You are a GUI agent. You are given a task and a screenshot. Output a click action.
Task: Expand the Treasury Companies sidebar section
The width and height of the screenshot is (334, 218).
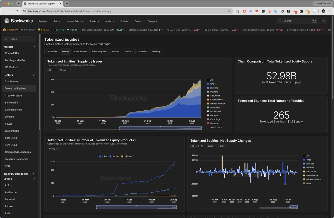[34, 174]
